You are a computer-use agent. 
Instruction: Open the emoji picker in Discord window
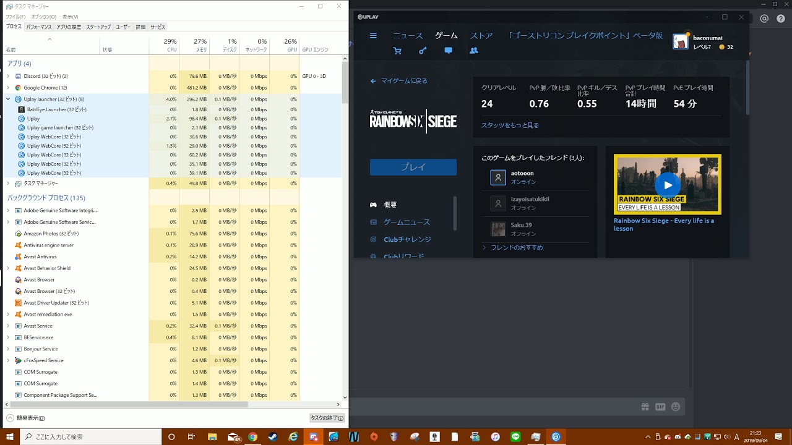coord(676,407)
